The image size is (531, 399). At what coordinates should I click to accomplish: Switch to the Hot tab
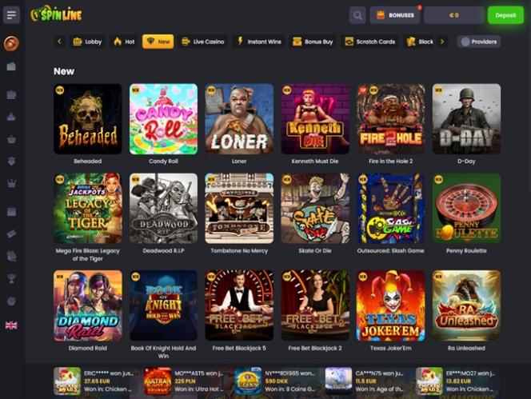[124, 42]
